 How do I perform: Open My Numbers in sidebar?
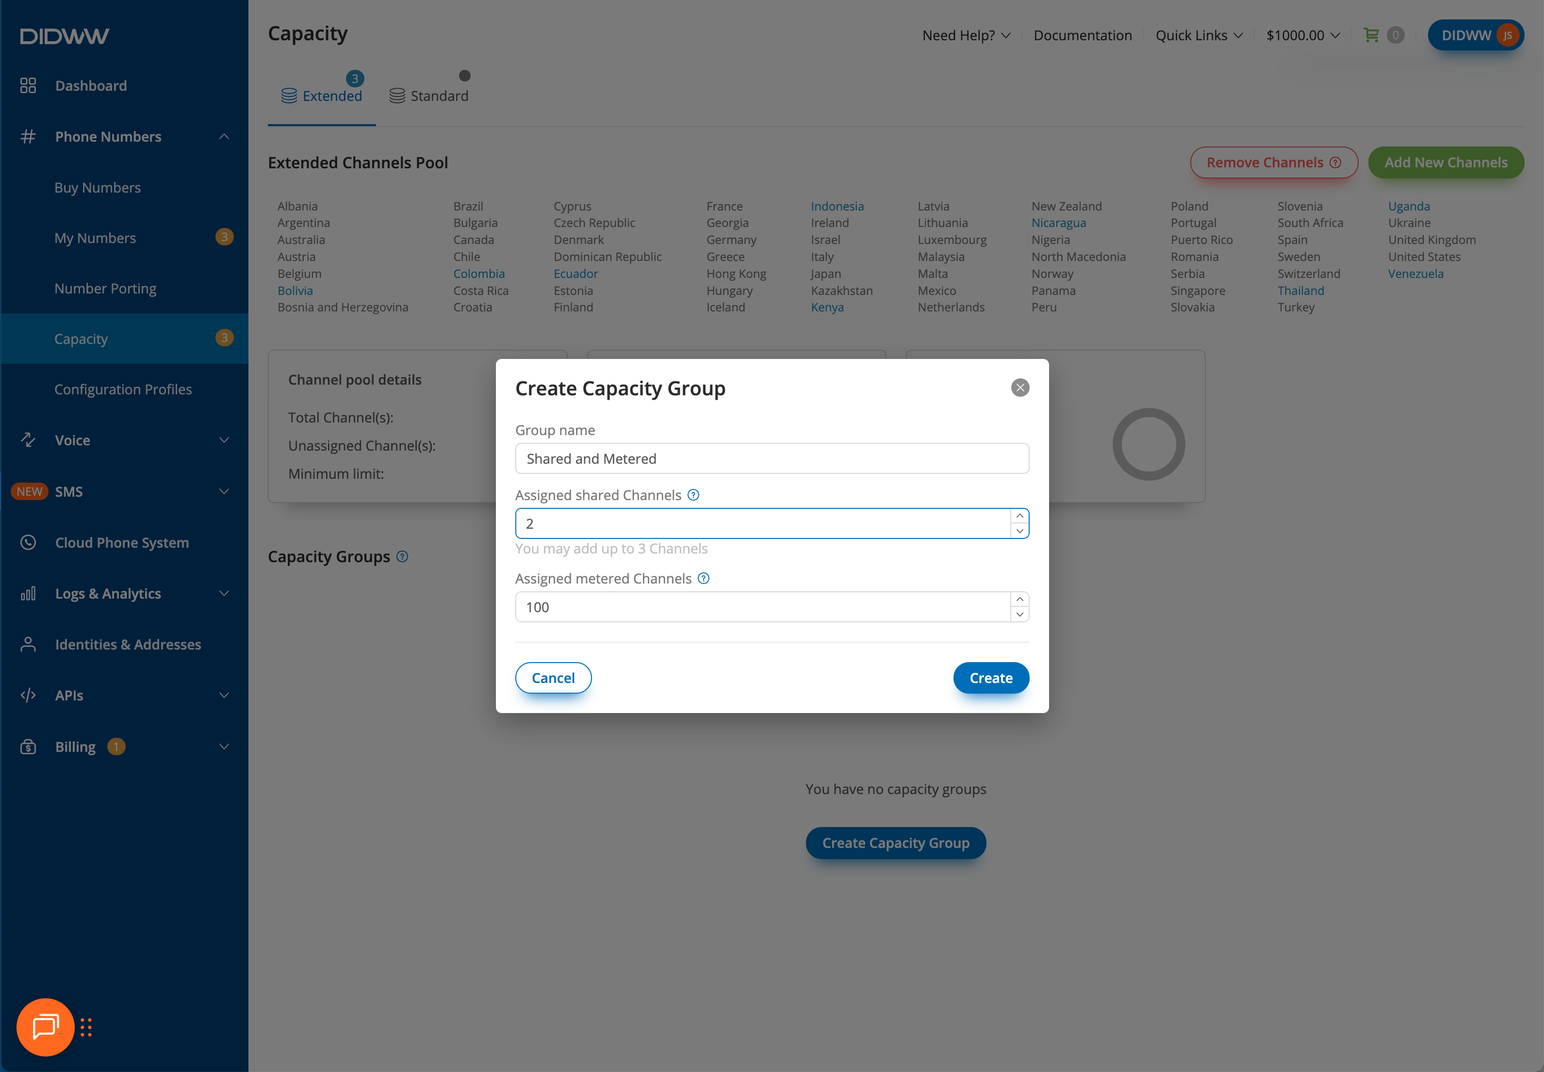click(x=95, y=238)
